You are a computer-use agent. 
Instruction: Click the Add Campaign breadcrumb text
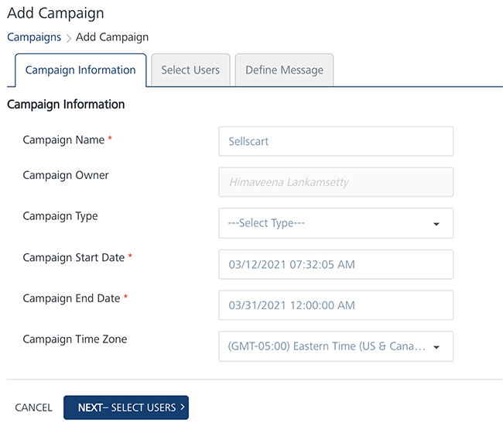coord(112,37)
